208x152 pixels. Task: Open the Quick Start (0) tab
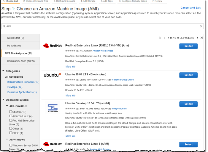click(20, 38)
